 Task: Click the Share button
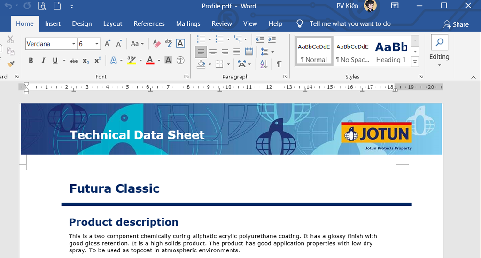(x=456, y=24)
